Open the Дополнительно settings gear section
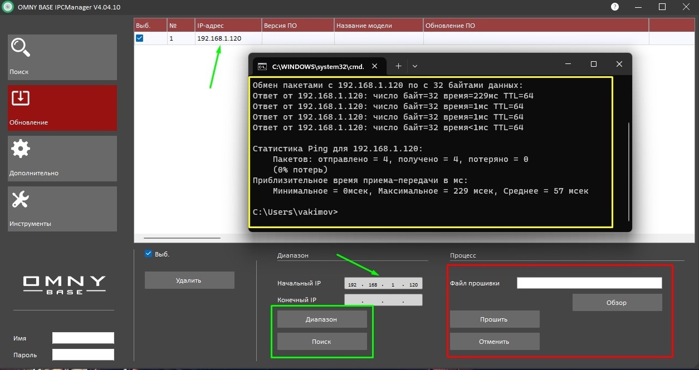Screen dimensions: 699x370 [x=62, y=159]
